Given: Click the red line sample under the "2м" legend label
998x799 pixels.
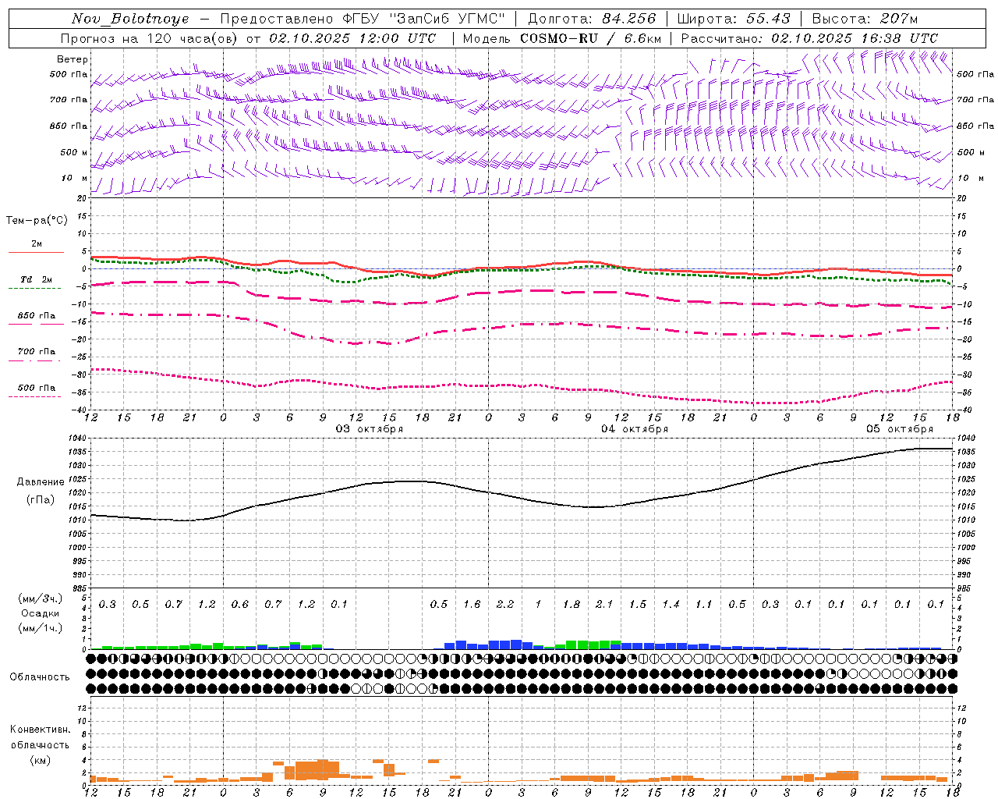Looking at the screenshot, I should click(x=36, y=252).
